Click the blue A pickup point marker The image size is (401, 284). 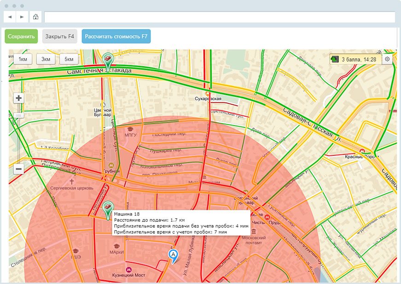pyautogui.click(x=173, y=256)
